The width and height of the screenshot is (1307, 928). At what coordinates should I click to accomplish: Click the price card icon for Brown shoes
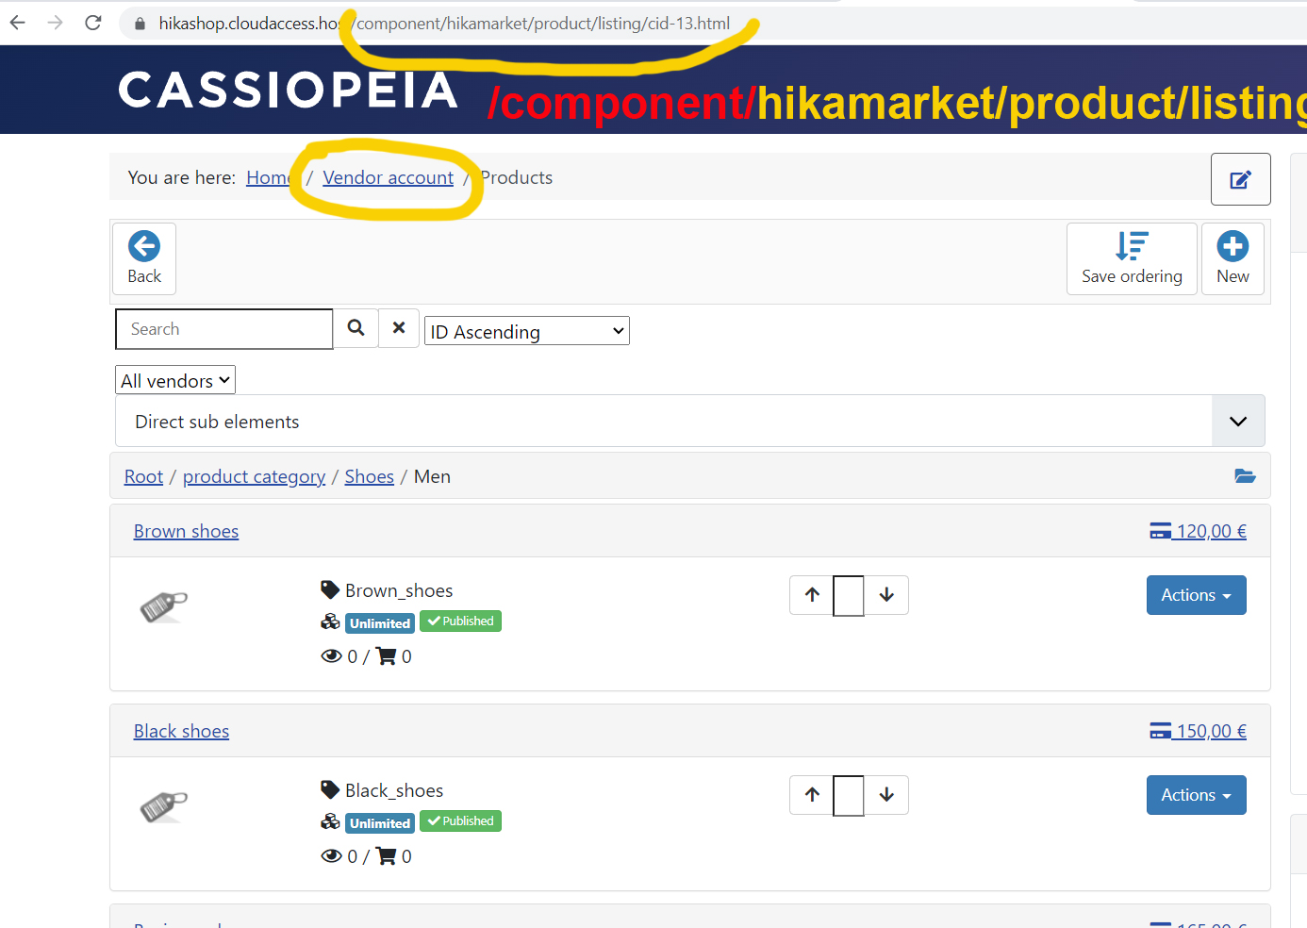(x=1161, y=532)
